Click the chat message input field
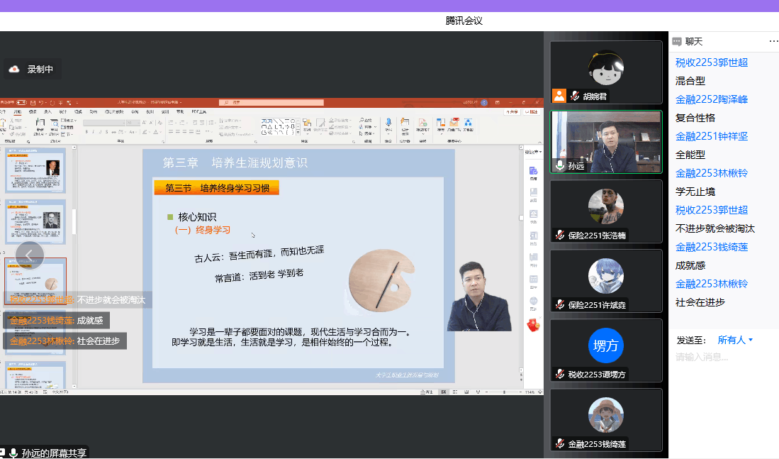Image resolution: width=779 pixels, height=459 pixels. coord(723,357)
